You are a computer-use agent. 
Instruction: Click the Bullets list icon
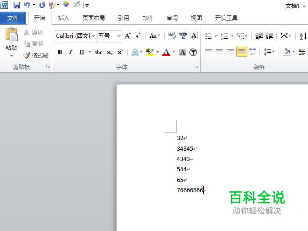[x=209, y=36]
